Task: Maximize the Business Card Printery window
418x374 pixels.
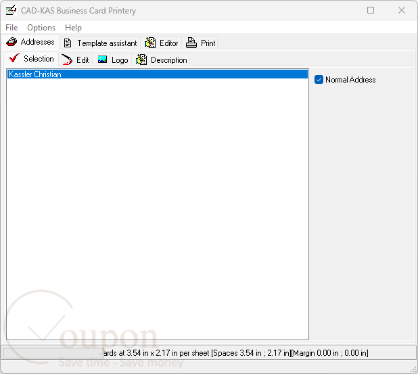Action: [x=371, y=10]
